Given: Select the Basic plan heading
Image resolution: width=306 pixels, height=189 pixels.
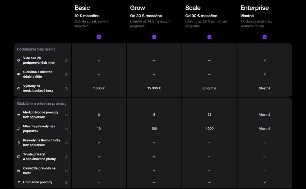Looking at the screenshot, I should click(x=82, y=8).
